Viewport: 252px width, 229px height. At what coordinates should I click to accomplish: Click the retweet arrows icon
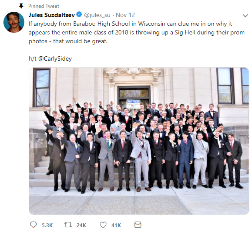click(x=68, y=225)
